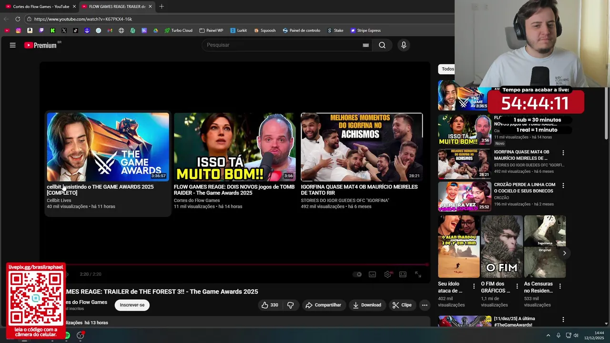Image resolution: width=610 pixels, height=343 pixels.
Task: Open options for '#TheGameAwards' sidebar video
Action: point(563,320)
